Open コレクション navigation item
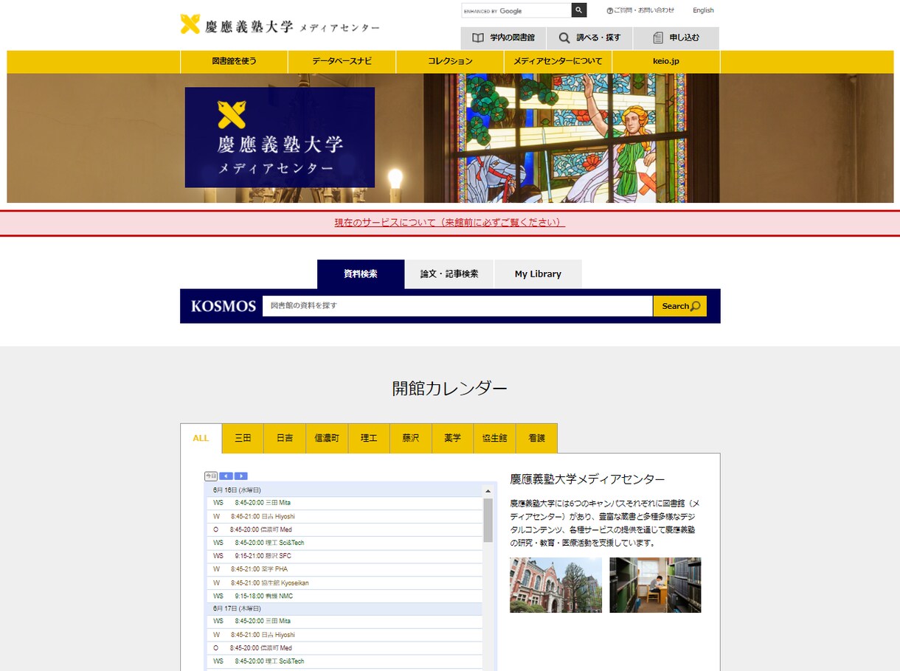Screen dimensions: 900x671 click(450, 61)
